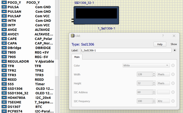Click the SSD1306_32-1 label above display
Screen dimensions: 183x113
pyautogui.click(x=84, y=3)
